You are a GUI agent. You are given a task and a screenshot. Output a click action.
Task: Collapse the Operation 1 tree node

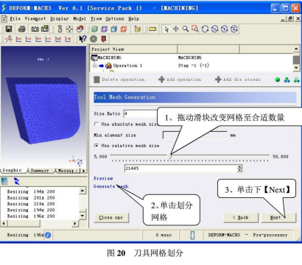[94, 66]
